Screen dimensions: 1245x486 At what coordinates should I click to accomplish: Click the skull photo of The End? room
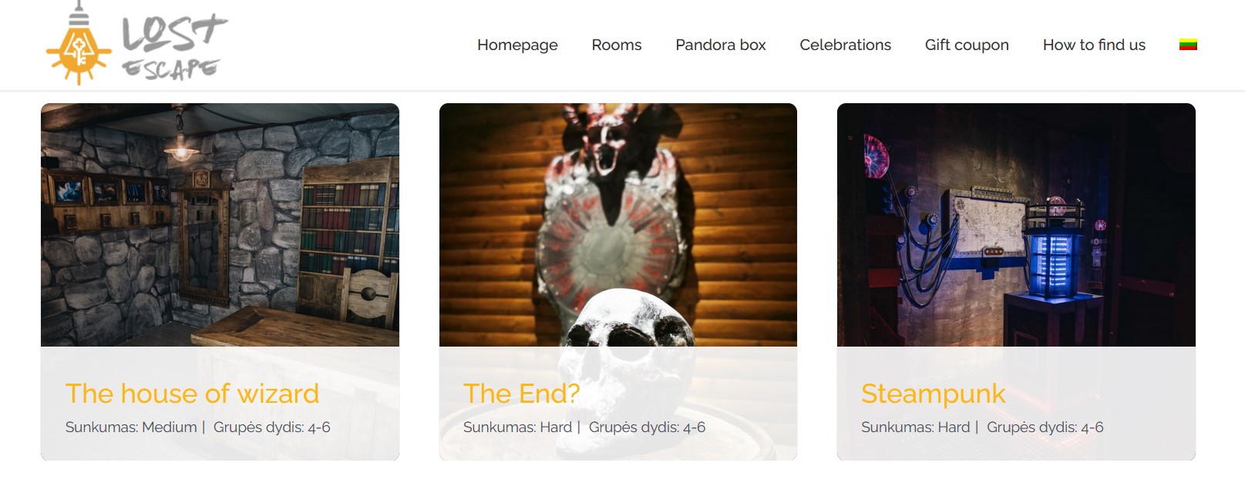point(618,225)
